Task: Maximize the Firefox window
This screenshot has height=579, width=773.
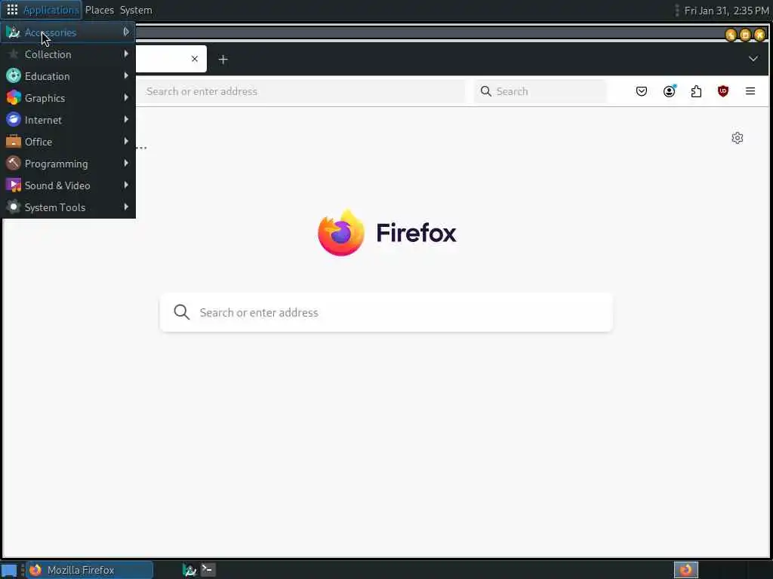Action: [x=745, y=35]
